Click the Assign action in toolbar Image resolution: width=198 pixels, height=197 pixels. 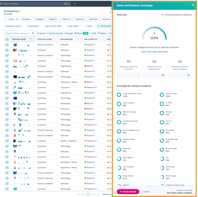[68, 33]
